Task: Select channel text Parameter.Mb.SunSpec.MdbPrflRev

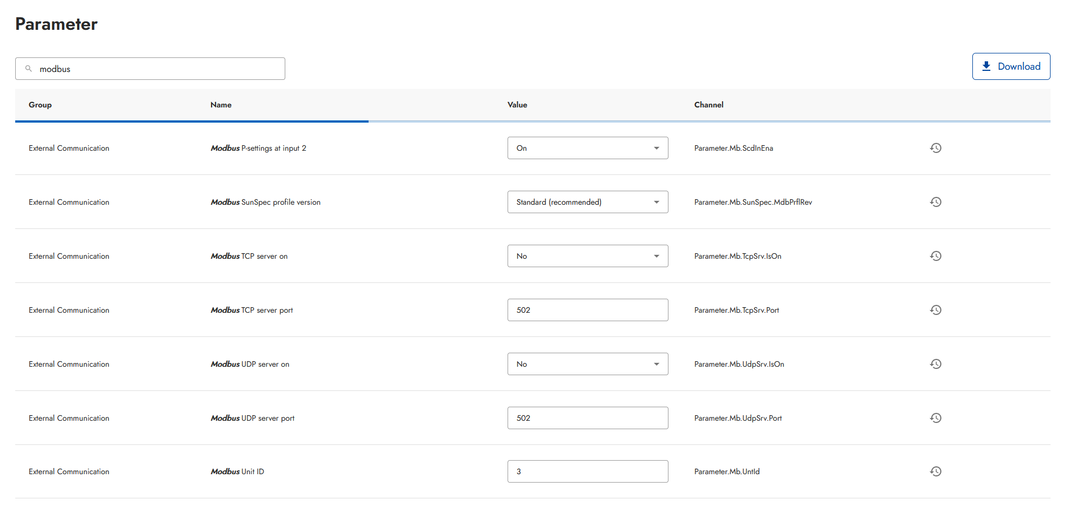Action: (753, 202)
